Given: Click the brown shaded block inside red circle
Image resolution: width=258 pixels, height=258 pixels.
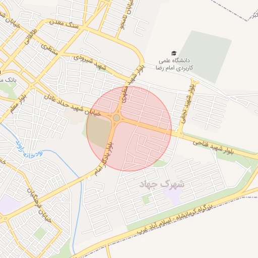Looking at the screenshot, I should 99,132.
